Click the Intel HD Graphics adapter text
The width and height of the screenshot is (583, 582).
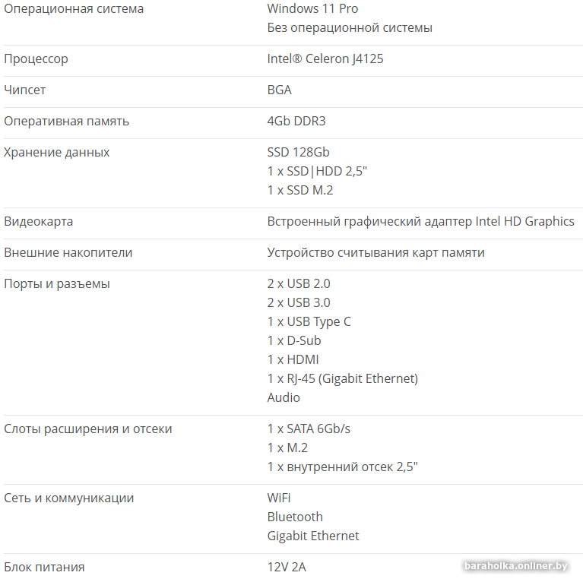pos(420,222)
